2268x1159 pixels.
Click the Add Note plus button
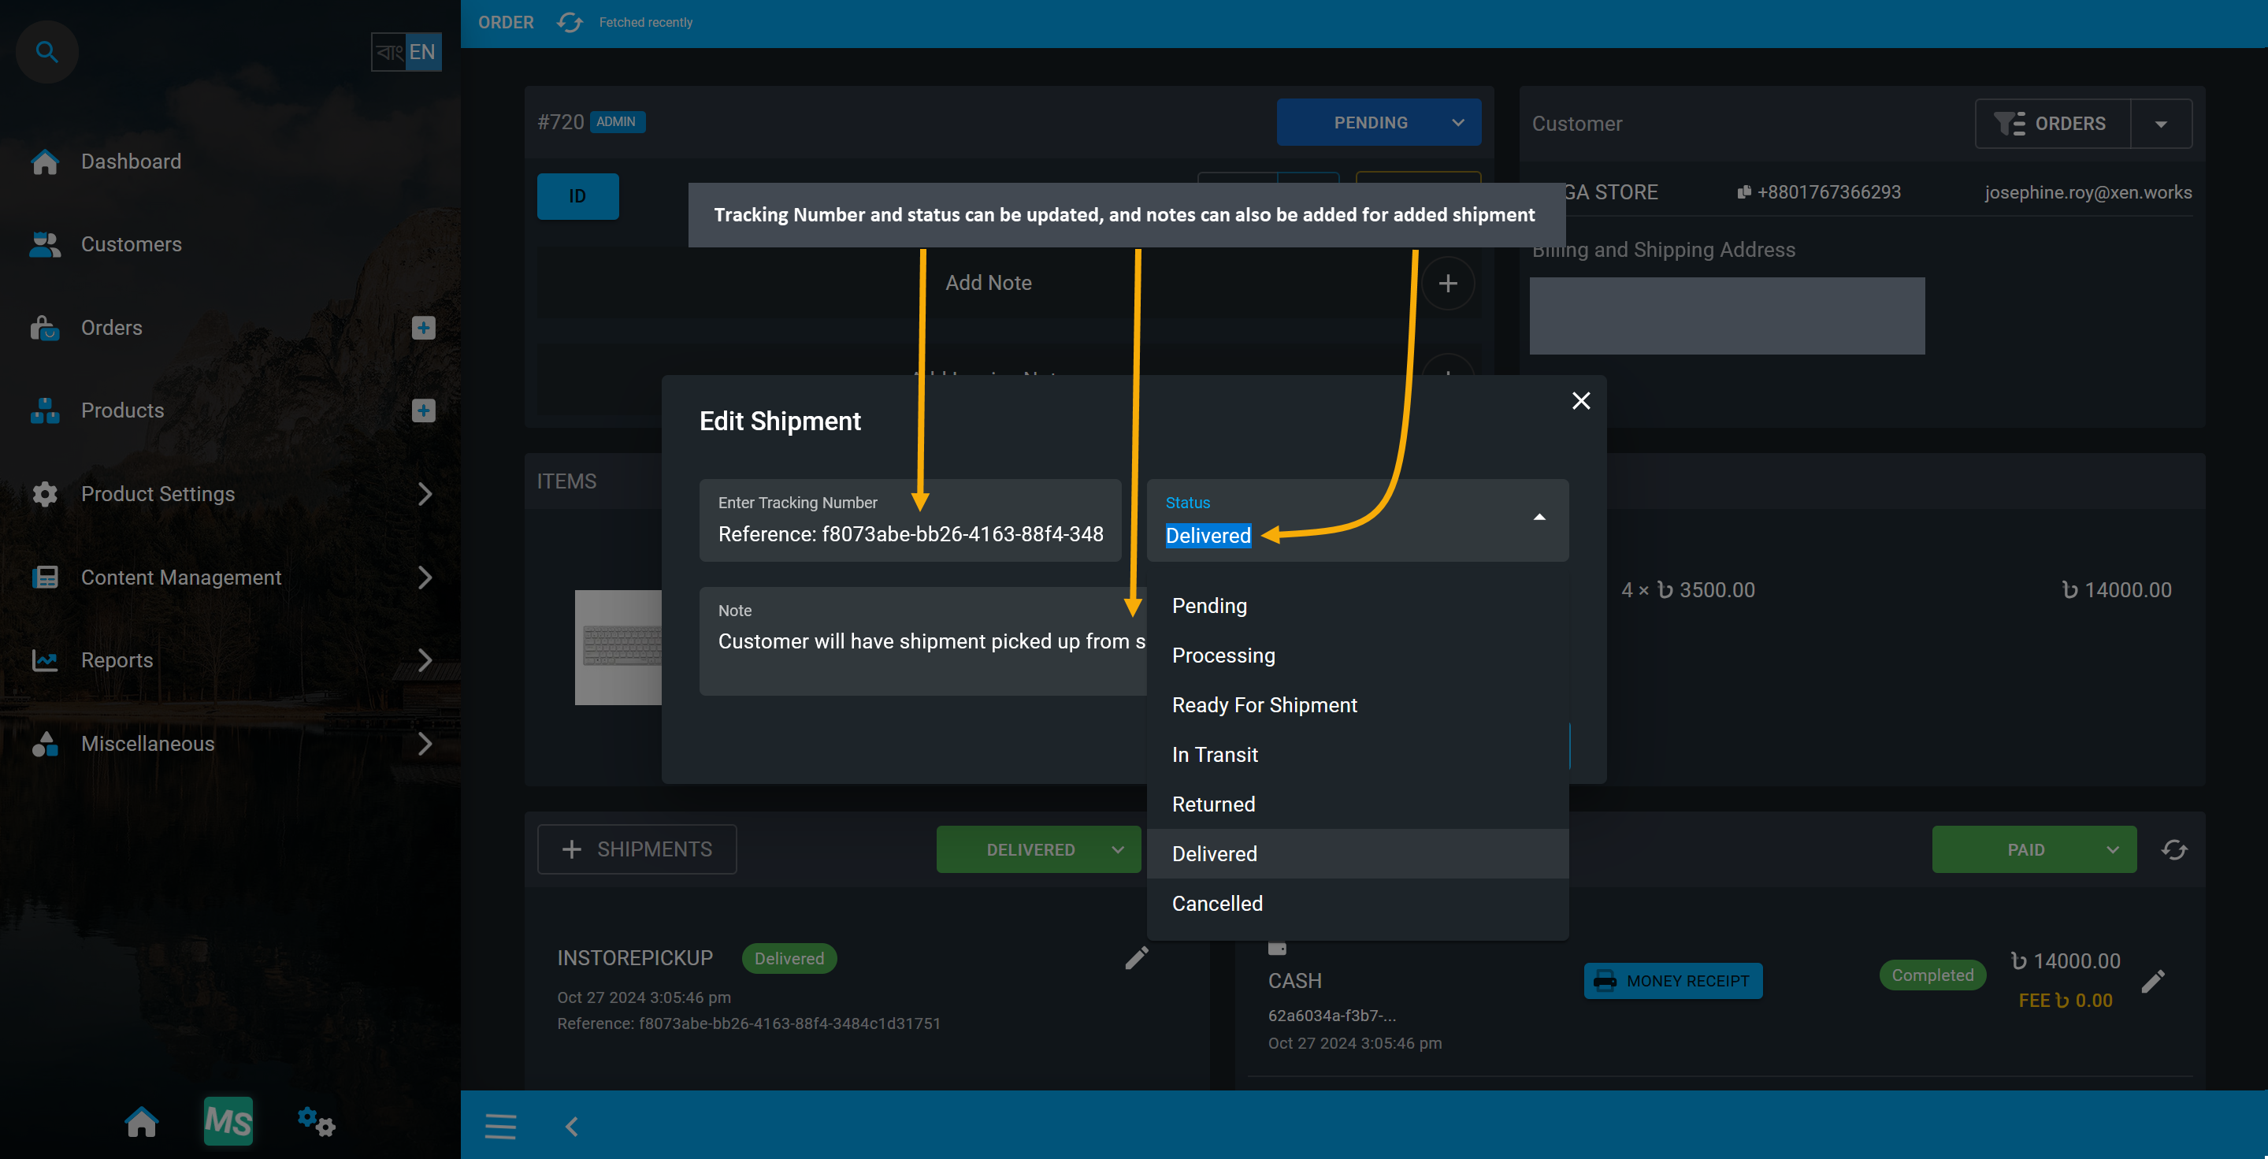tap(1448, 282)
